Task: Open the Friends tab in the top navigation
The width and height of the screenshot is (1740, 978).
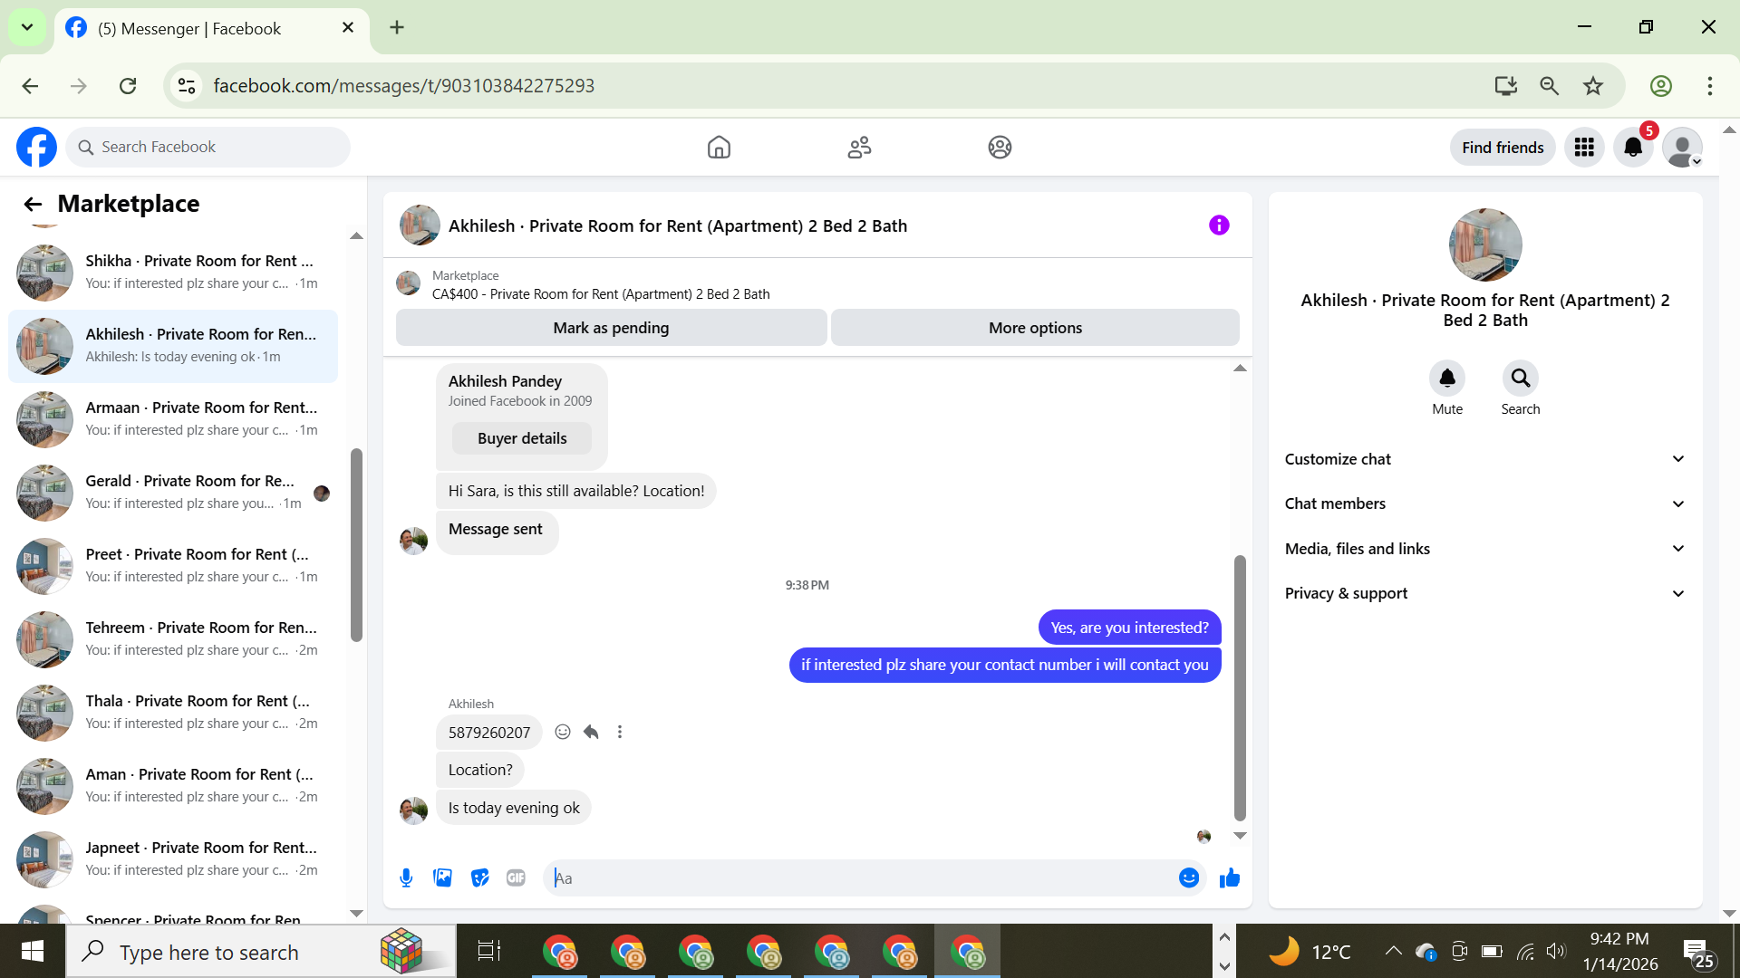Action: point(859,147)
